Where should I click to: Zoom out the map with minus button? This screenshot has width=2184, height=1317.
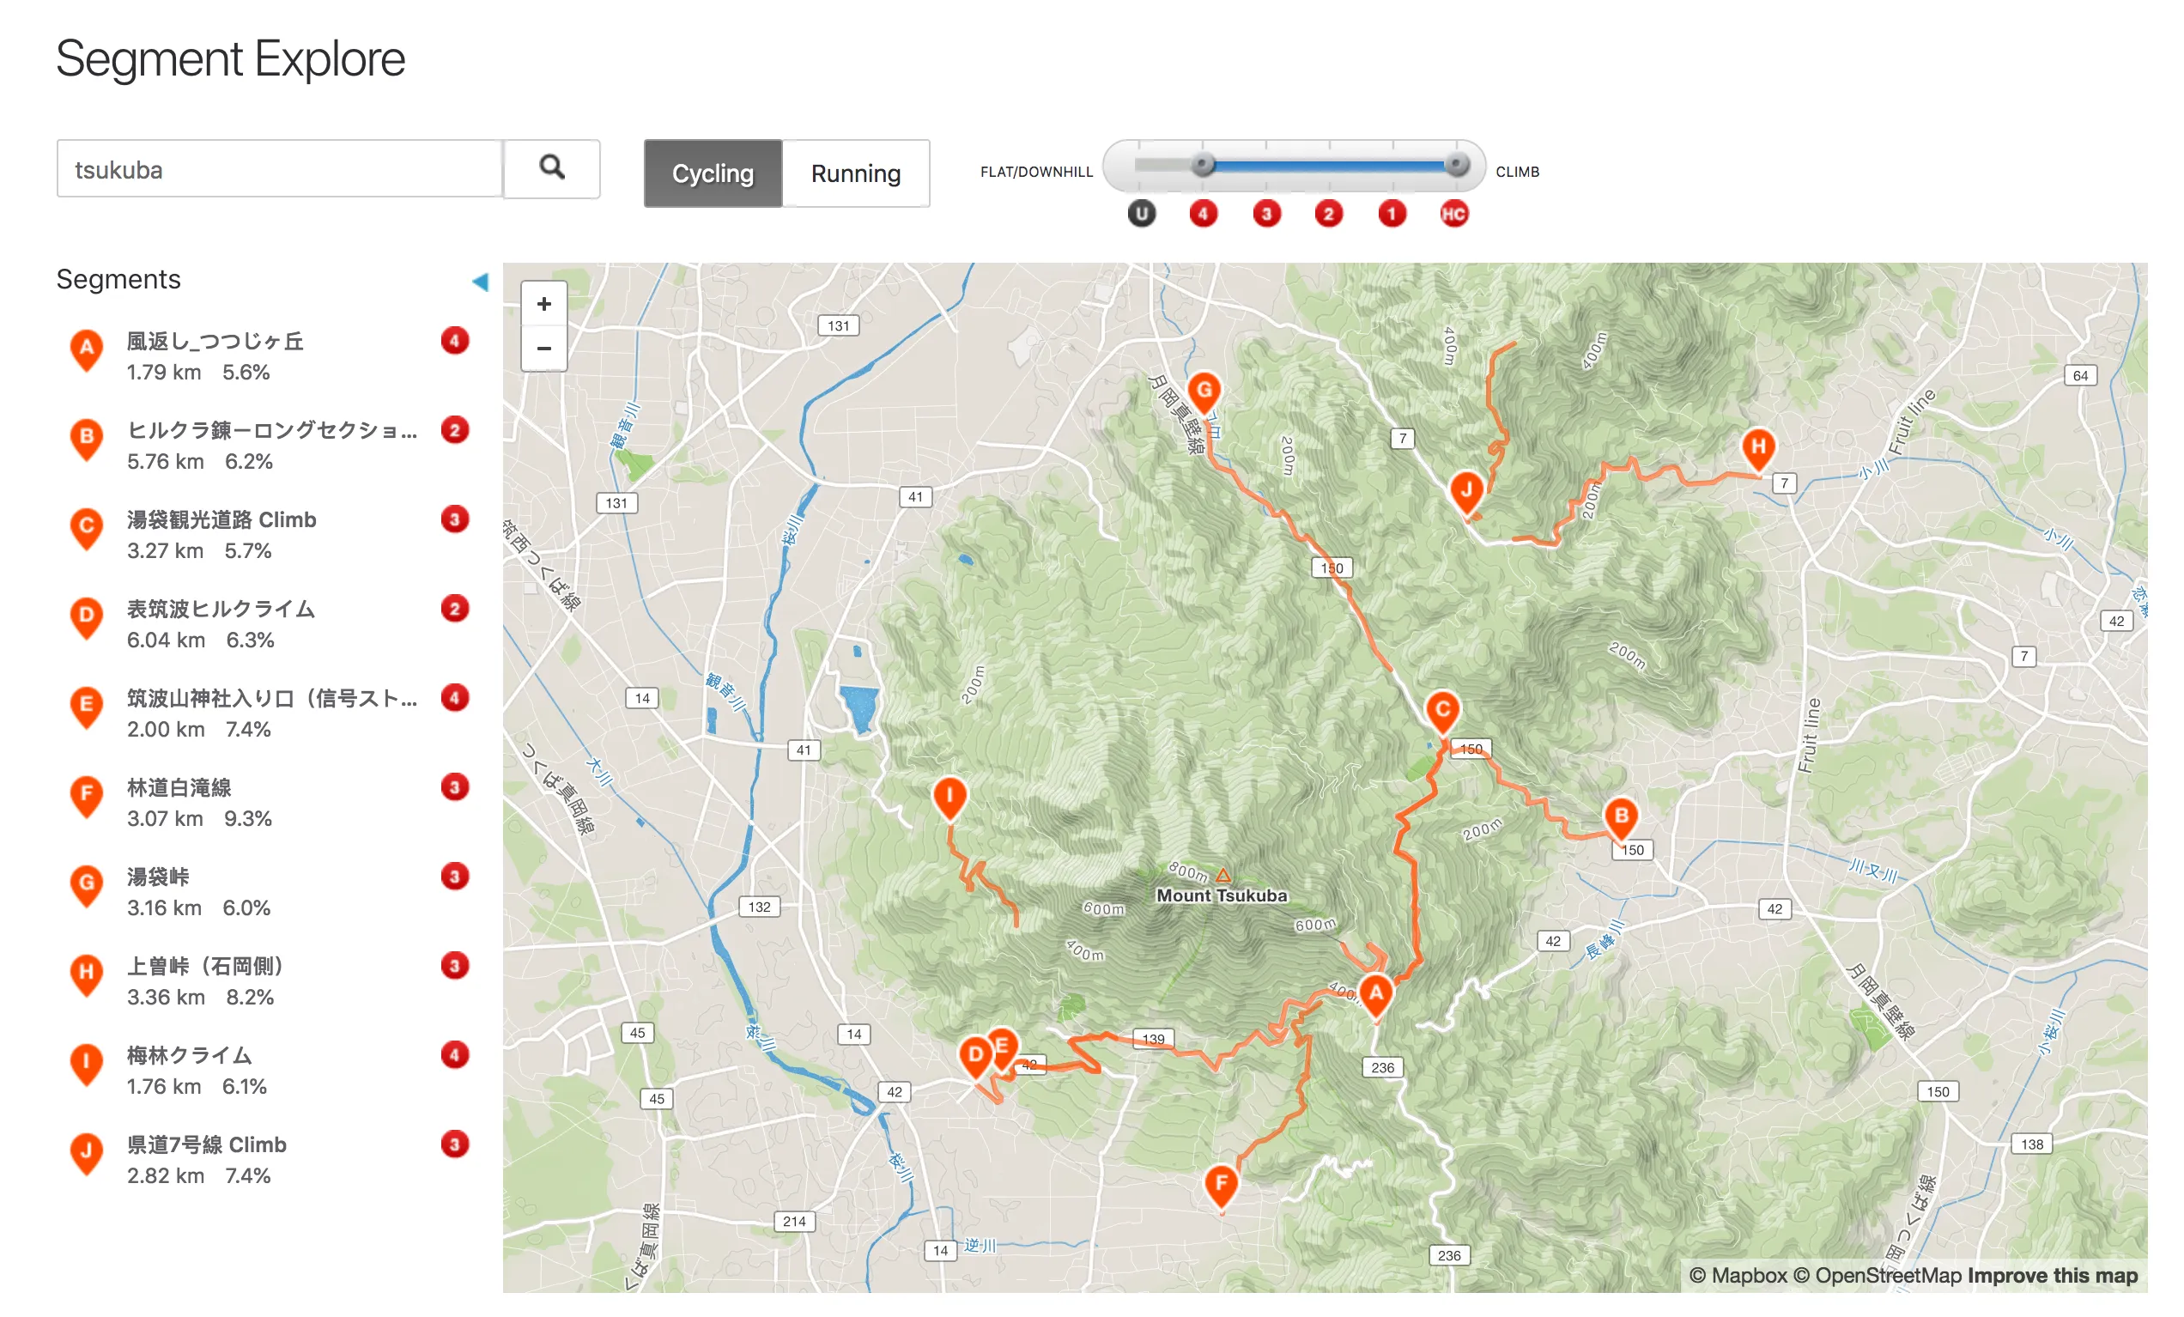(x=543, y=349)
